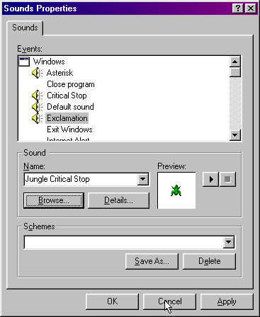This screenshot has height=317, width=260.
Task: Click the title bar help question mark
Action: click(238, 8)
